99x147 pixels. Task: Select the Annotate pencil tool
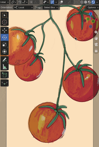click(5, 60)
